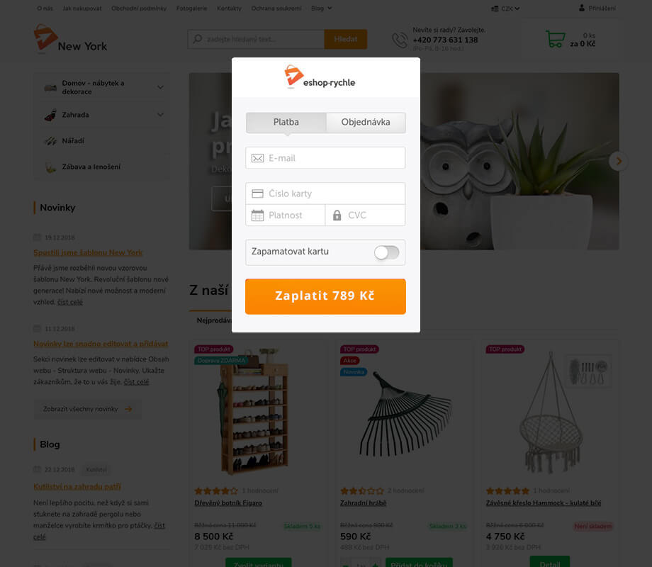Click the next slide arrow on banner

click(x=618, y=161)
